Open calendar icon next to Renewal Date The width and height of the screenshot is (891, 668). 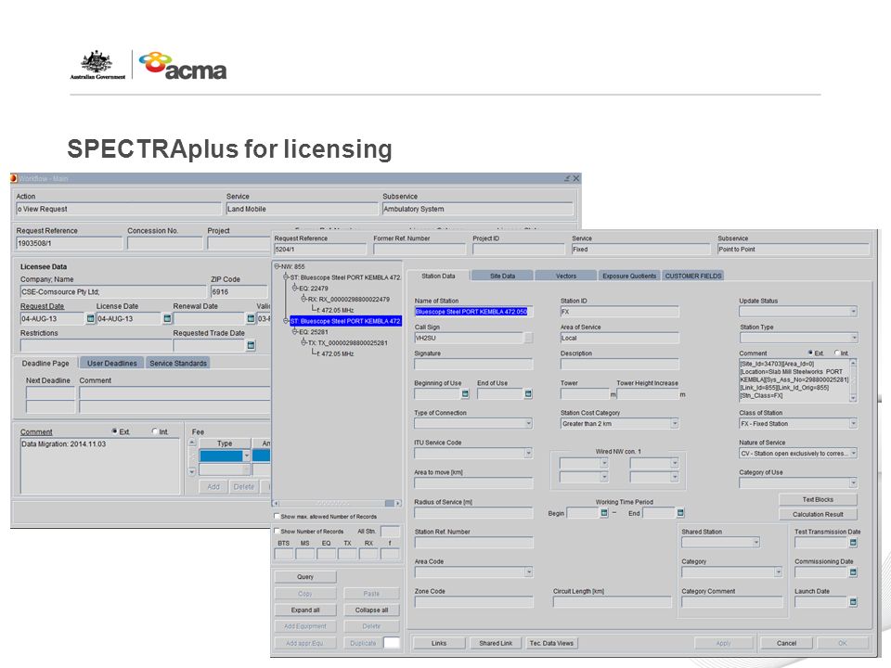click(251, 318)
